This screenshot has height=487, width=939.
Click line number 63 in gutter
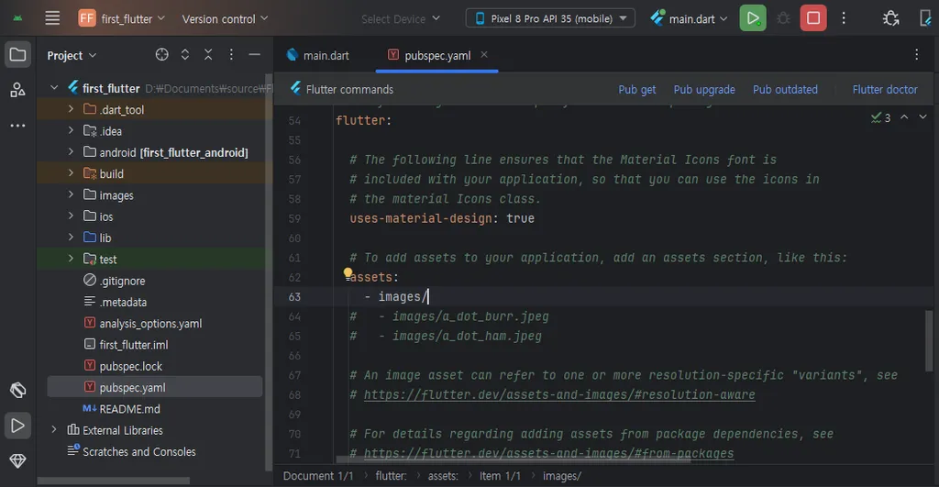pos(294,296)
